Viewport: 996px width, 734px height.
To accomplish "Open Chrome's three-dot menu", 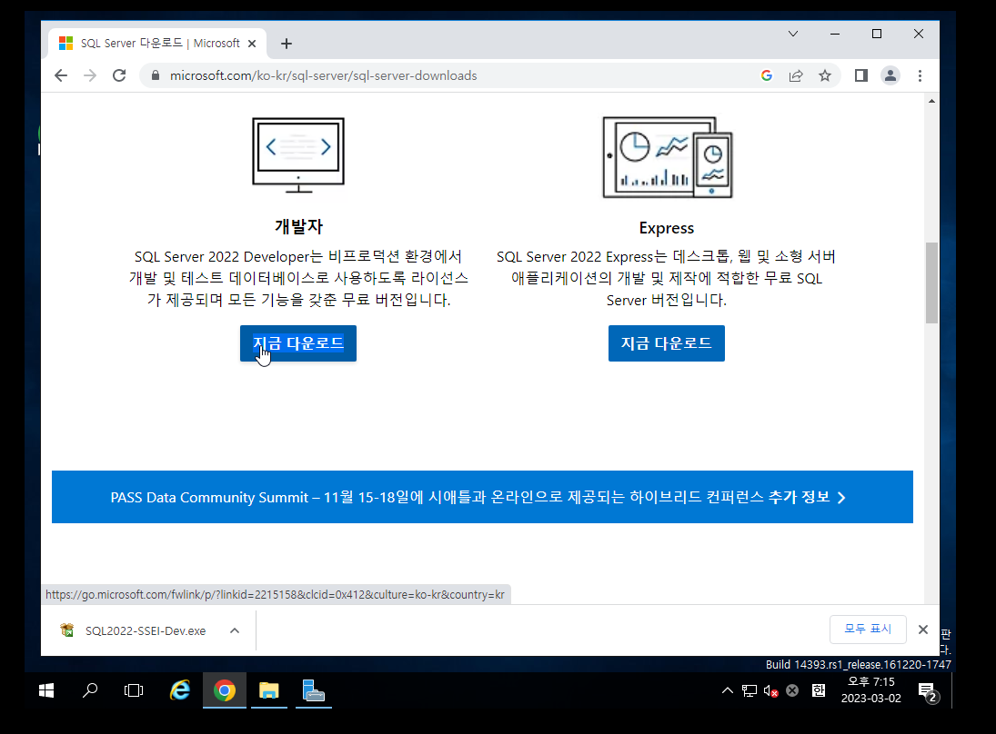I will (x=920, y=75).
